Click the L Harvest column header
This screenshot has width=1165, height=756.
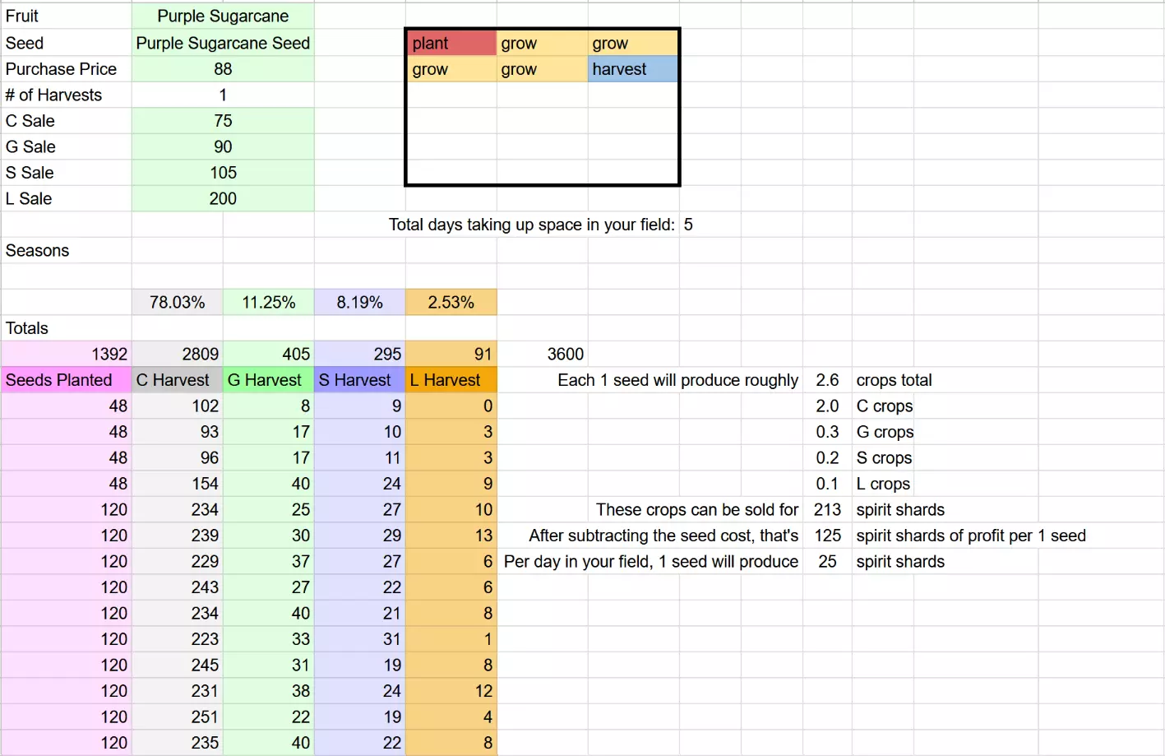[451, 380]
